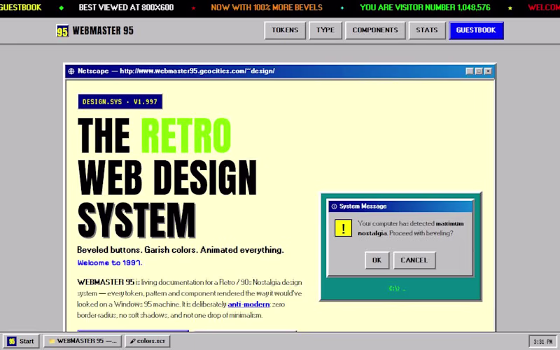Image resolution: width=560 pixels, height=350 pixels.
Task: Click the visitor number 1,048,576 marquee text
Action: 425,8
